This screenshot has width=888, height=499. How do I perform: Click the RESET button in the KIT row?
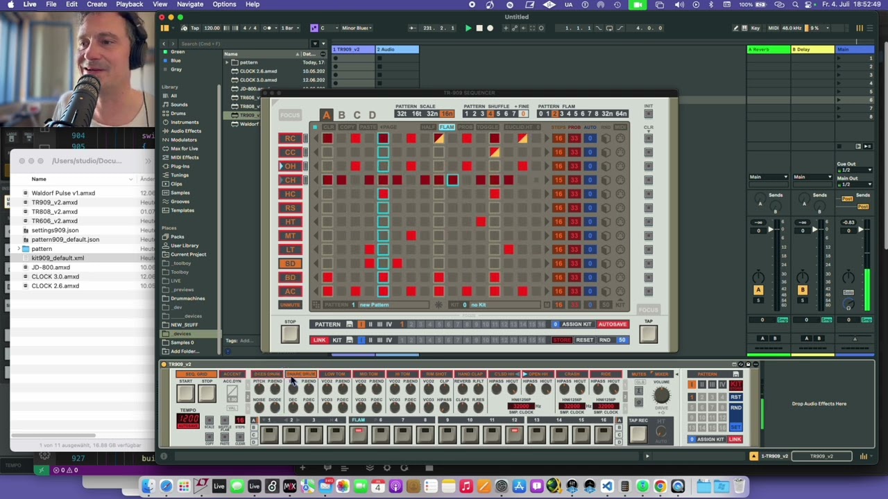584,340
